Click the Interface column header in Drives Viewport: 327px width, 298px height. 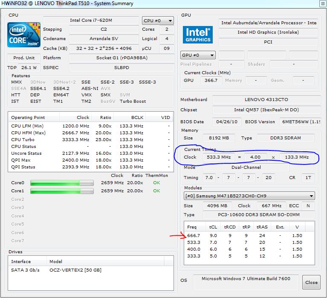(x=27, y=261)
